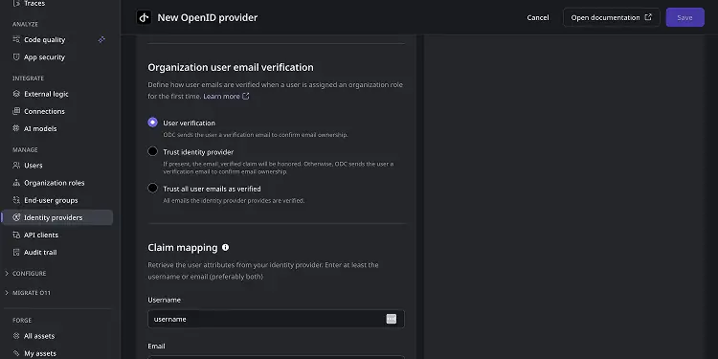This screenshot has width=718, height=359.
Task: Click the 'Email' field label
Action: click(x=156, y=347)
